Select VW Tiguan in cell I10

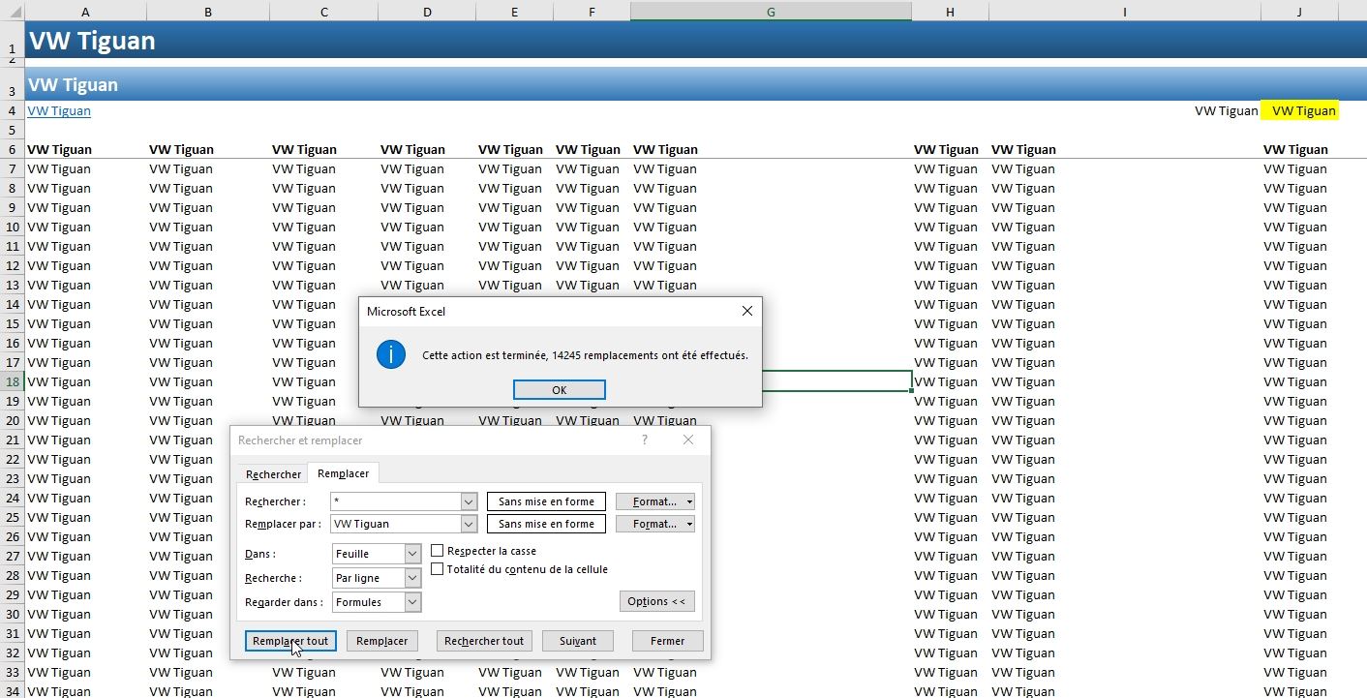coord(1023,227)
